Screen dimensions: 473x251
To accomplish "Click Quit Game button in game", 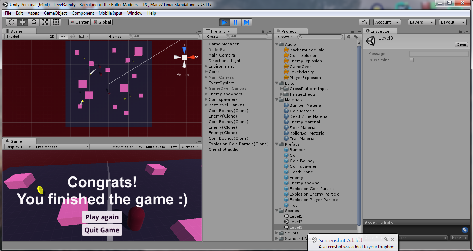I will [102, 230].
